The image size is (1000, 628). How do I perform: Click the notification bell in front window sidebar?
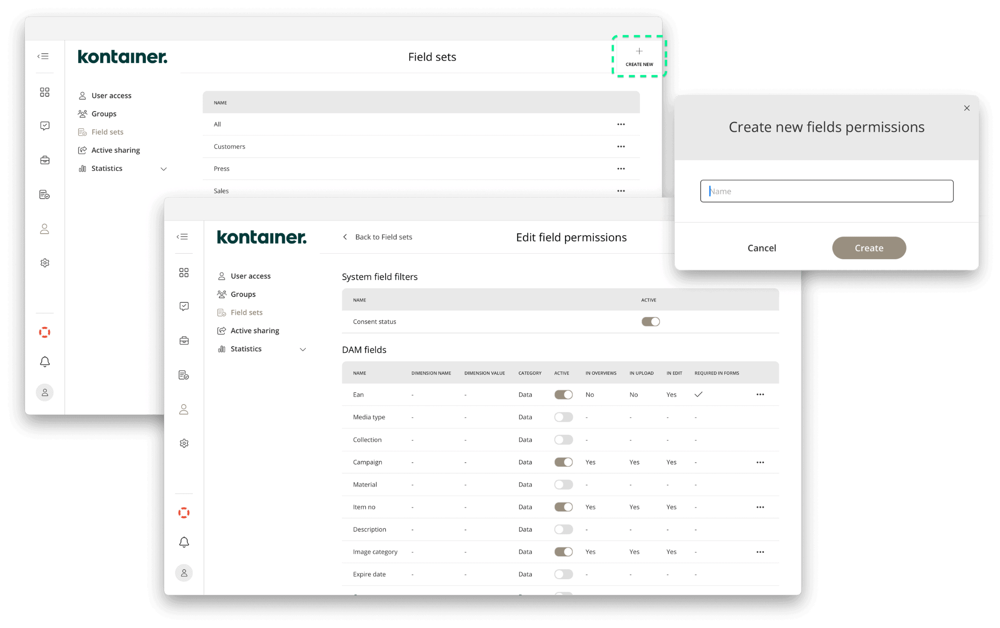[184, 542]
